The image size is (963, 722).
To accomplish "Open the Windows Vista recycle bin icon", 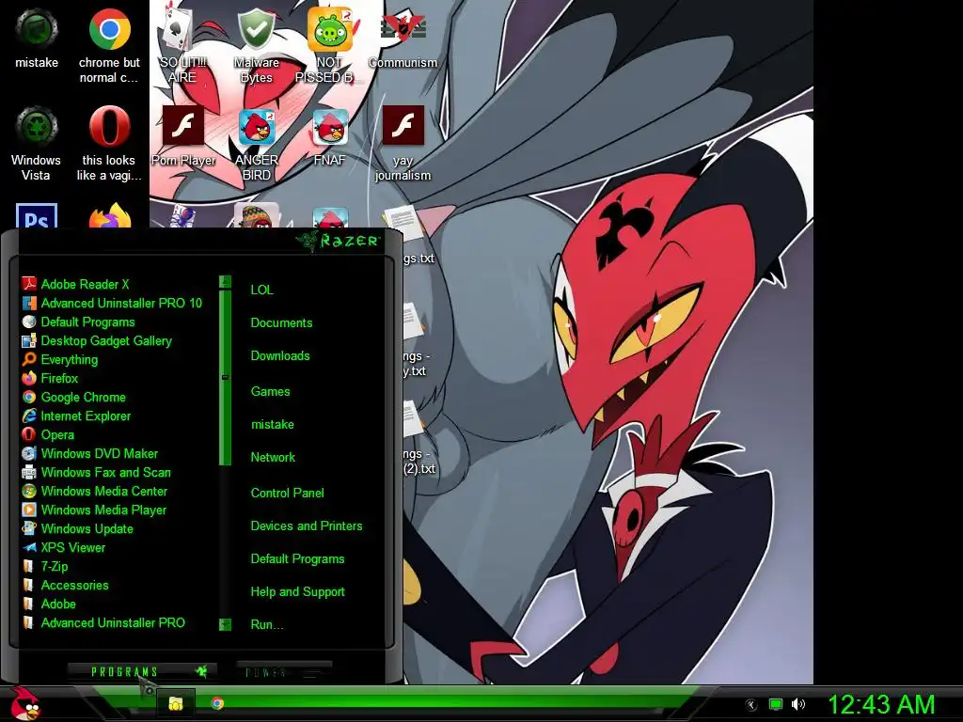I will [x=37, y=144].
